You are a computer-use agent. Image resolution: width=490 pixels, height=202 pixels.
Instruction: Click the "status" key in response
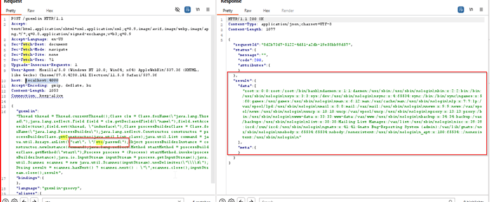point(243,50)
